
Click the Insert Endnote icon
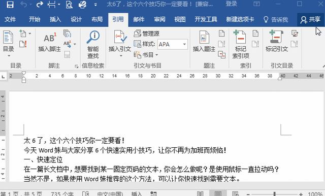[67, 34]
